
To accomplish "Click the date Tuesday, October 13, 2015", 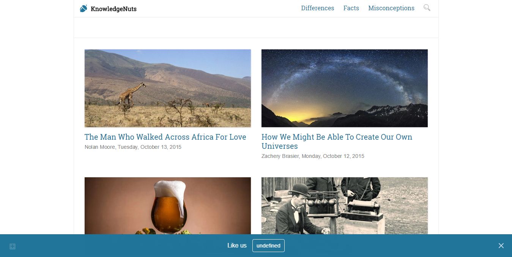I will coord(150,147).
